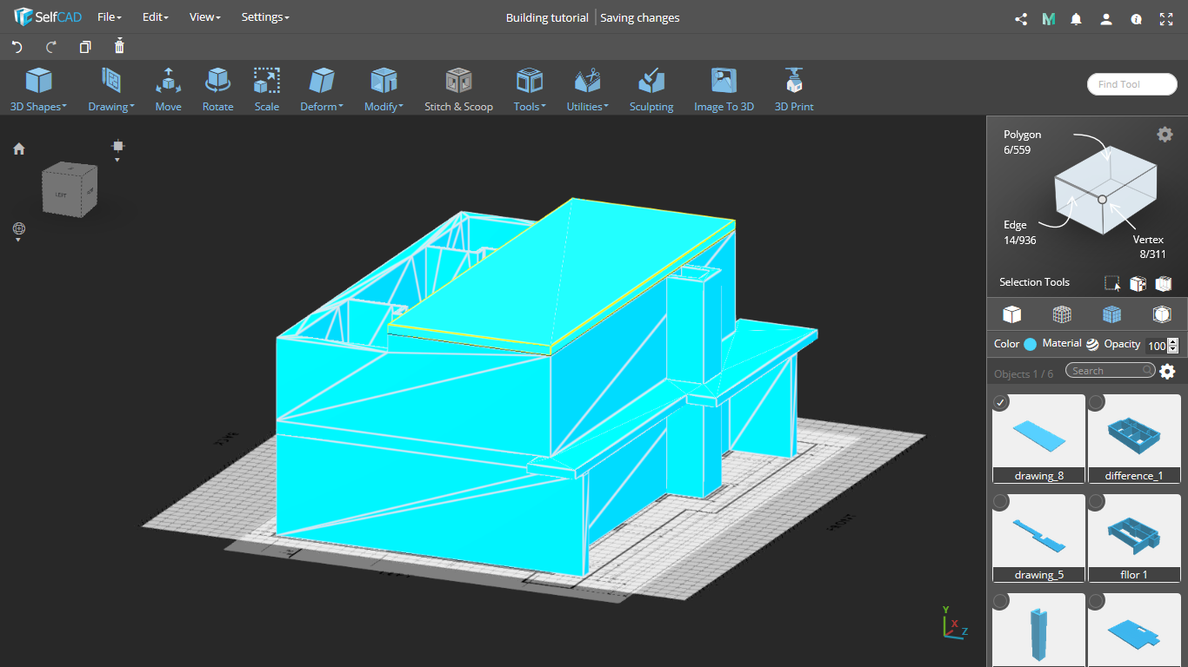
Task: Click the Share icon in header
Action: (x=1021, y=18)
